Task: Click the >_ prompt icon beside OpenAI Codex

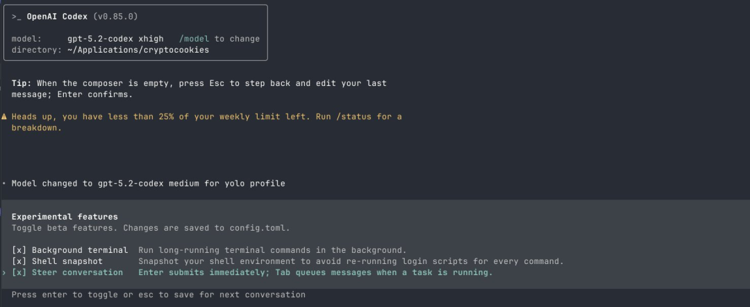Action: (16, 16)
